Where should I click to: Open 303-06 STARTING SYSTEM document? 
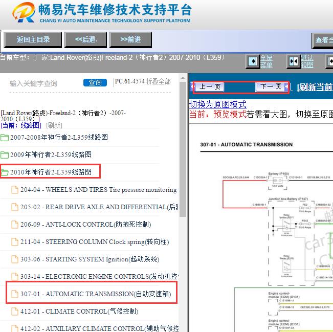click(90, 259)
